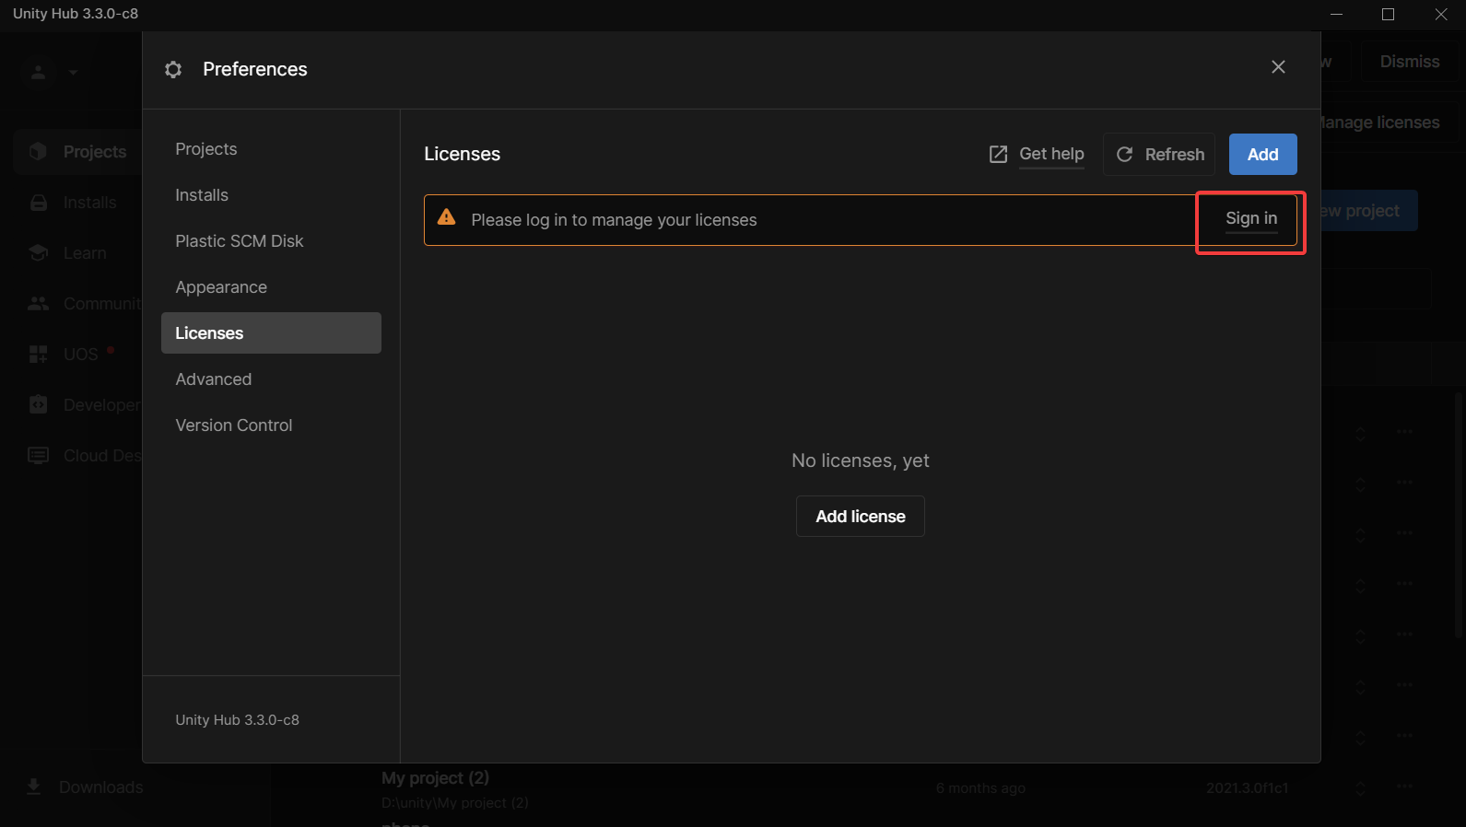Image resolution: width=1466 pixels, height=827 pixels.
Task: Click the Get help external link icon
Action: [998, 155]
